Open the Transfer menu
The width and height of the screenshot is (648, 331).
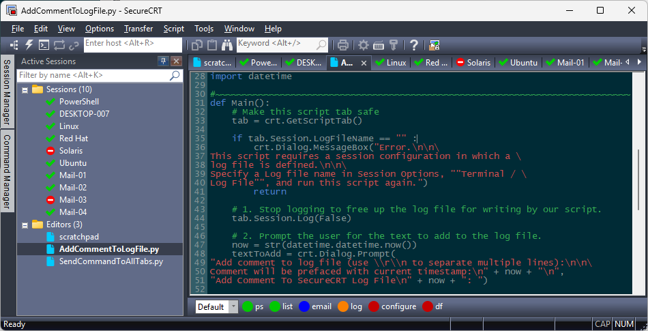tap(138, 29)
